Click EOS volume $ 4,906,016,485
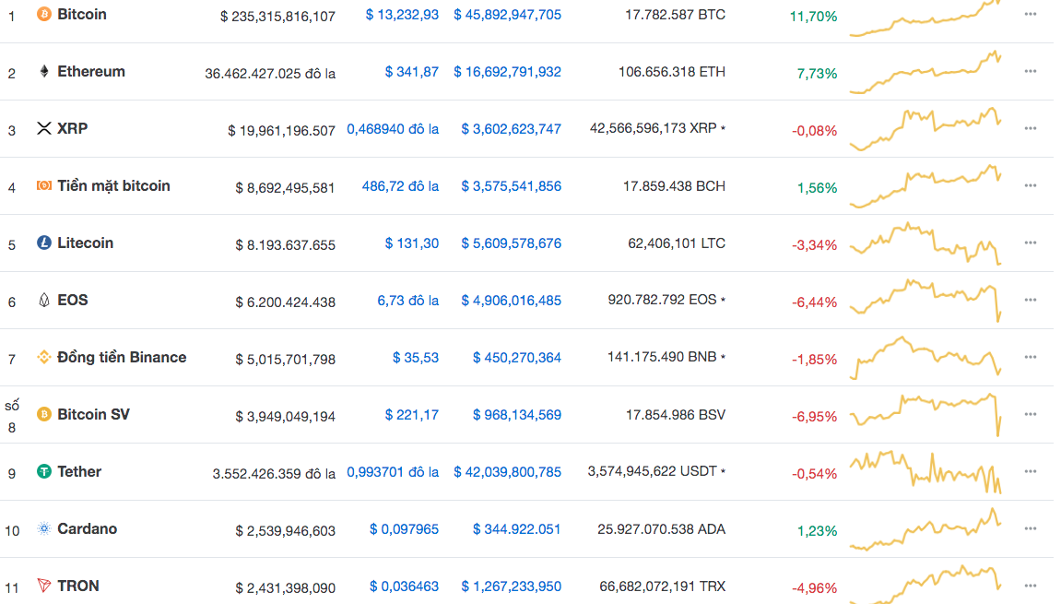 [x=511, y=300]
